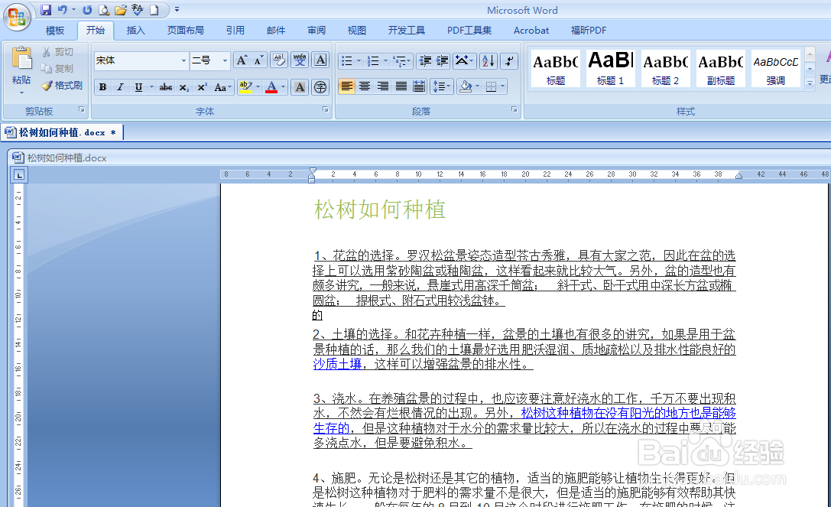Open the font color picker arrow
Viewport: 831px width, 507px height.
coord(283,87)
